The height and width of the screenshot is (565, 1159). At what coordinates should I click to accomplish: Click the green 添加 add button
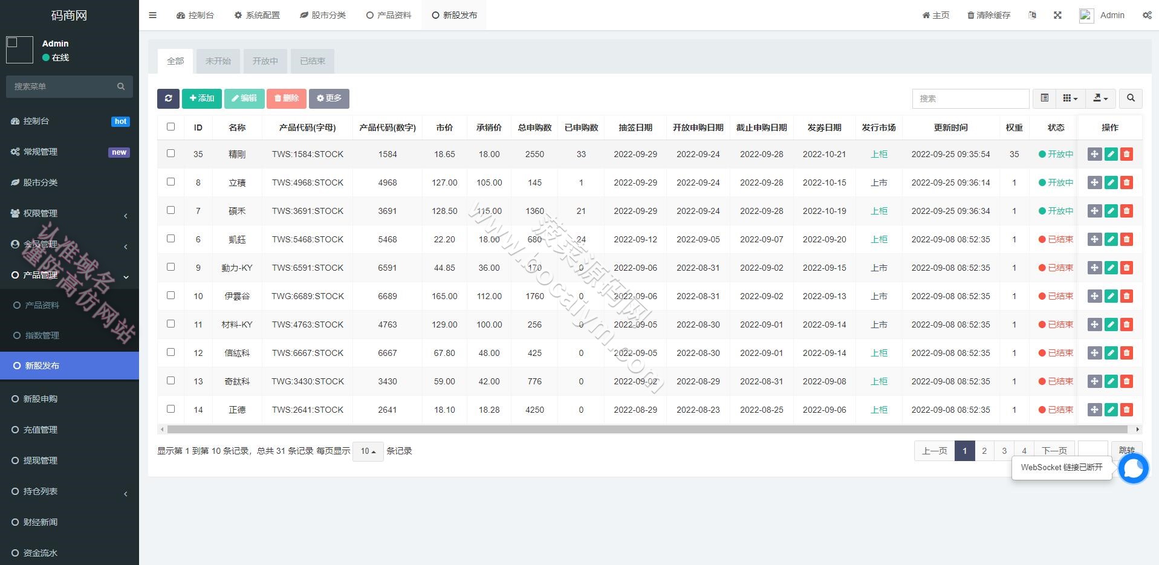[x=202, y=98]
